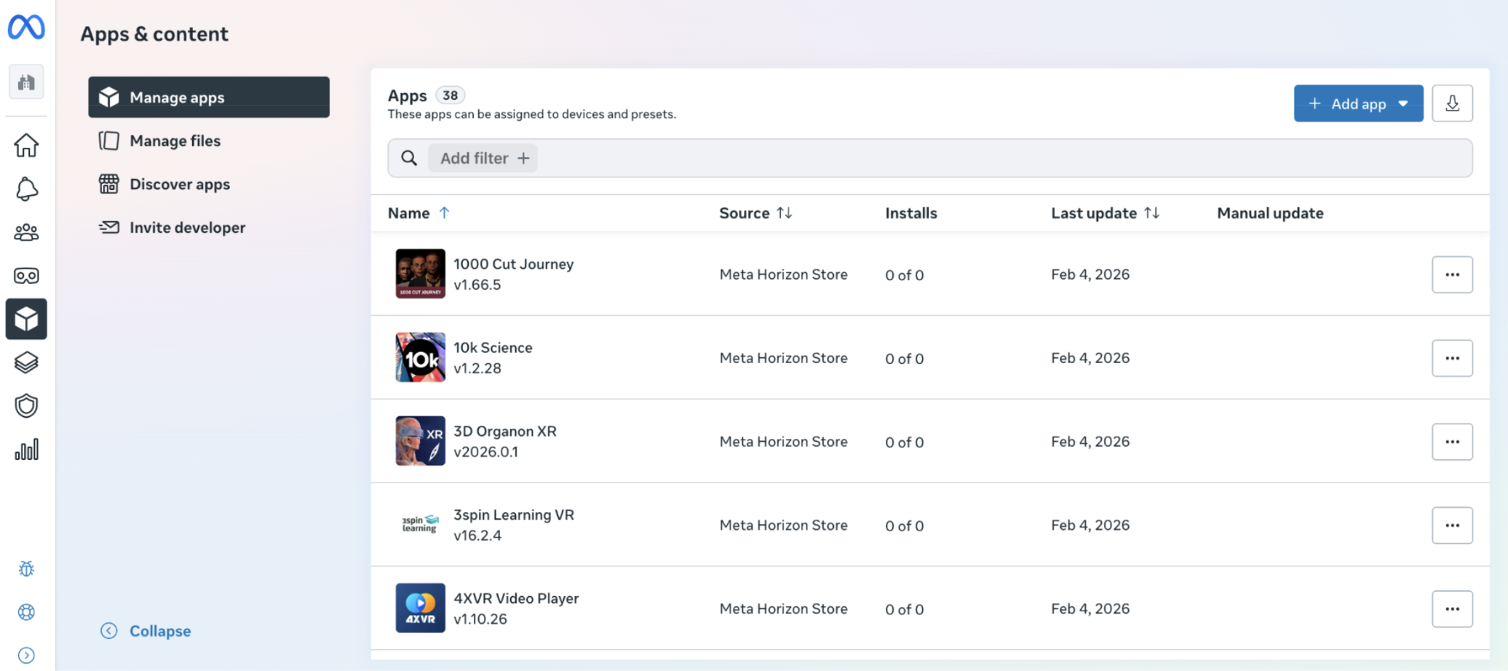Go to Home in left rail
This screenshot has width=1508, height=671.
[26, 145]
